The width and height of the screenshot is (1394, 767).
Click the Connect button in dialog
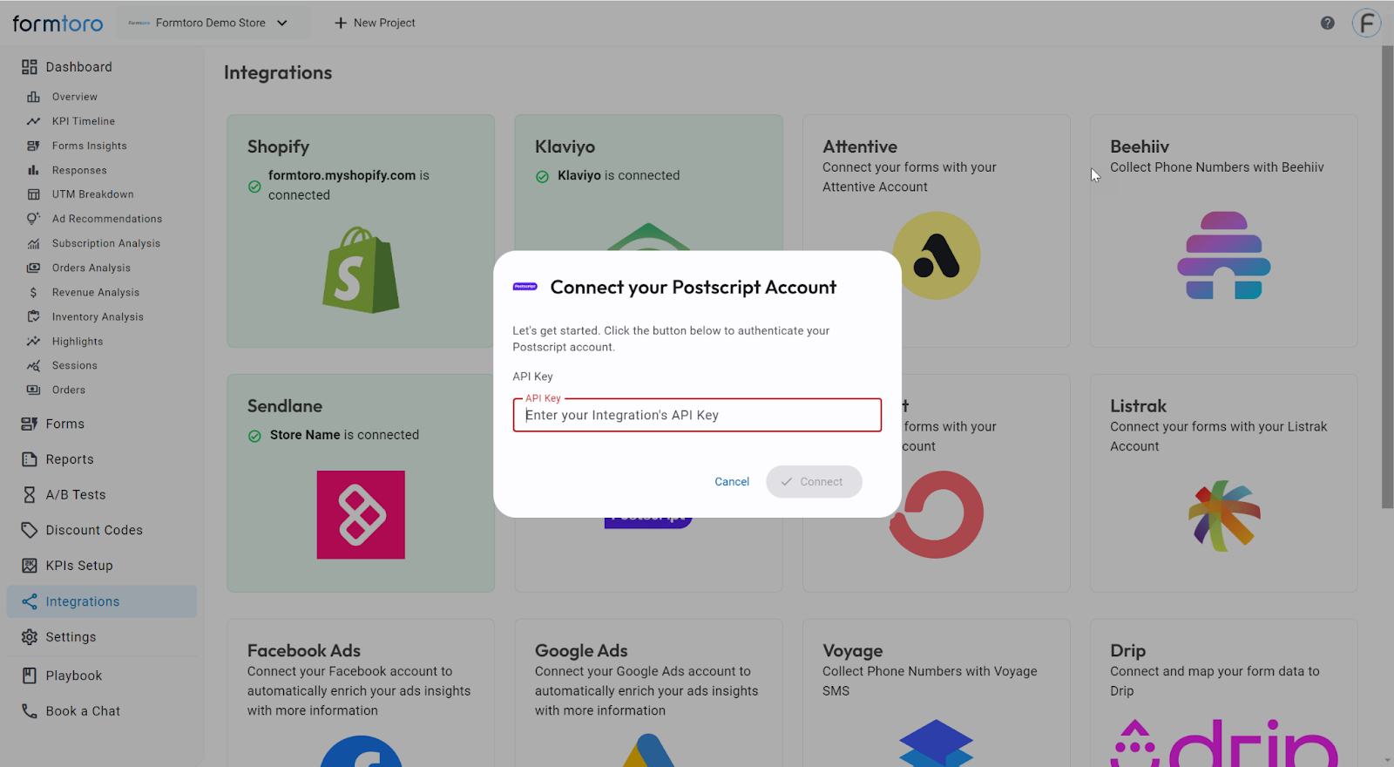(x=814, y=482)
